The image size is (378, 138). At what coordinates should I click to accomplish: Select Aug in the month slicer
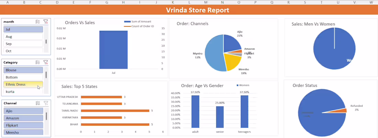23,37
